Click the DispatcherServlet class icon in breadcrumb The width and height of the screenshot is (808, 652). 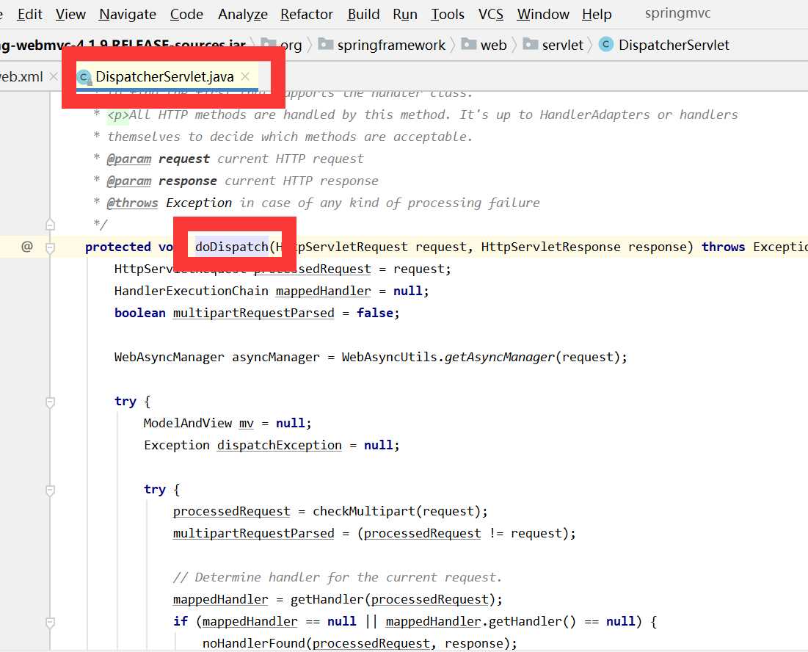[x=606, y=45]
